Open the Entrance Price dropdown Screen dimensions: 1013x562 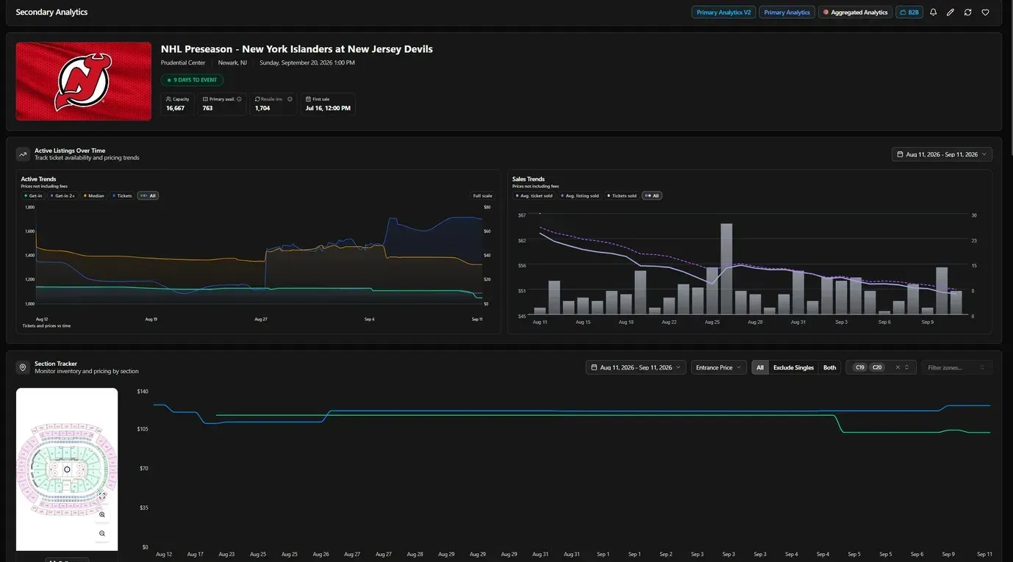[x=719, y=367]
